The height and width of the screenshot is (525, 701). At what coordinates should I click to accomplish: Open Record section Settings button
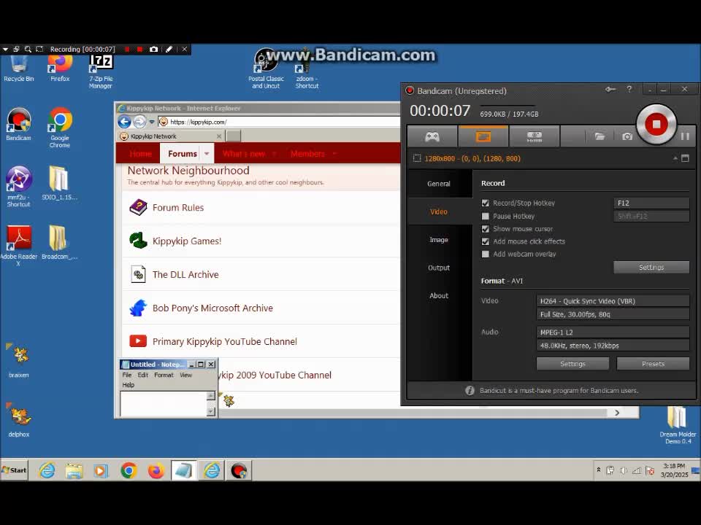pos(651,267)
